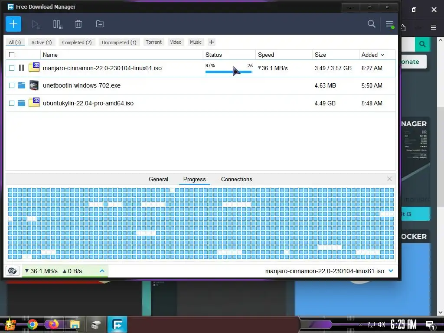Open the Progress details tab
Viewport: 444px width, 333px height.
[x=195, y=179]
